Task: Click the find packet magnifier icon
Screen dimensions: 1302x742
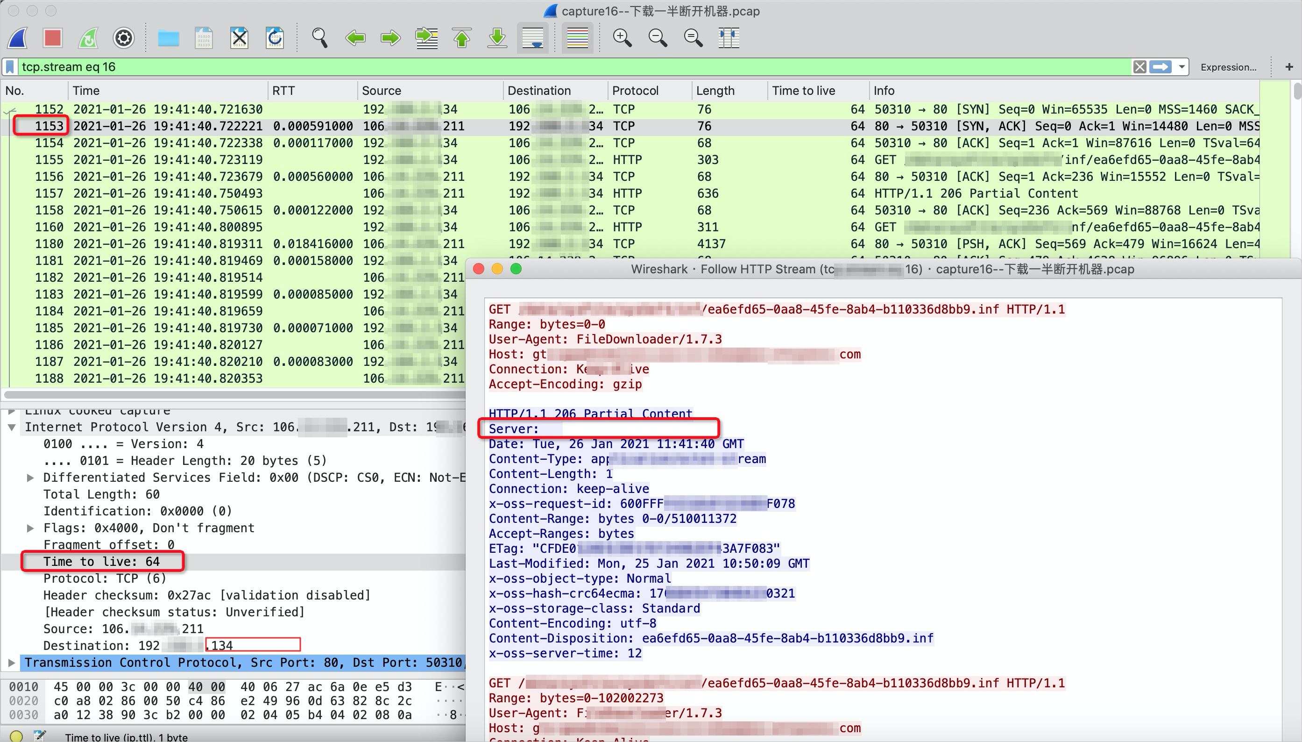Action: coord(319,38)
